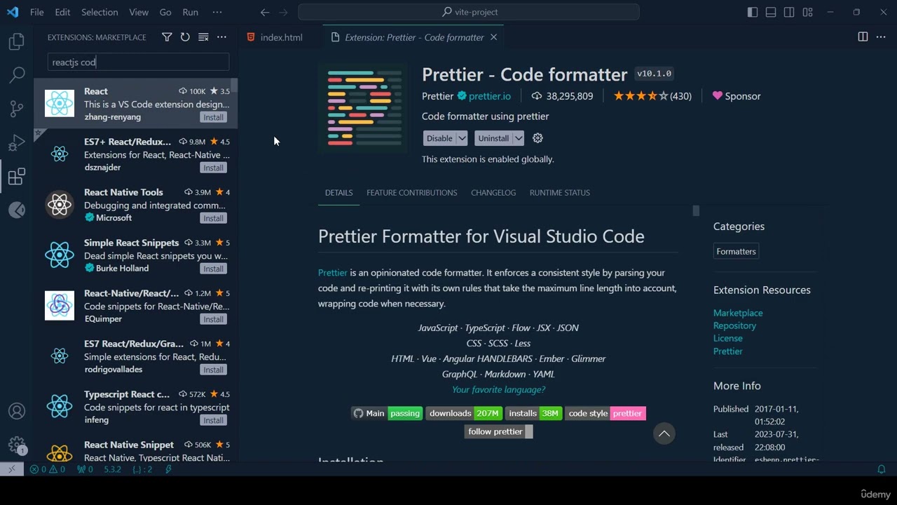
Task: Switch to the index.html editor tab
Action: (281, 37)
